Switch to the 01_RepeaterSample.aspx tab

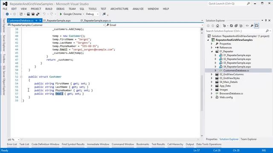click(x=57, y=20)
